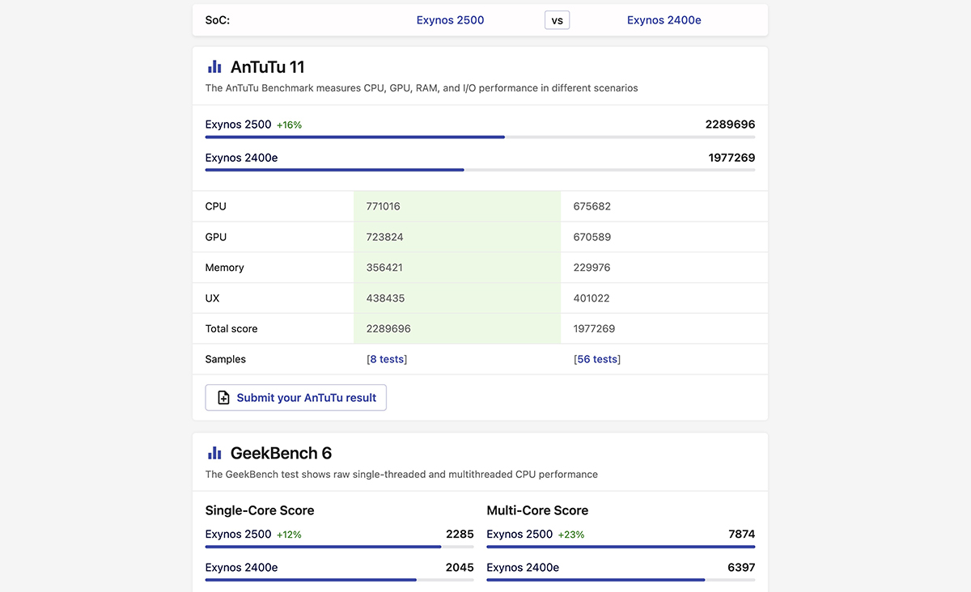Click the Exynos 2400e single-core score bar
The image size is (971, 592).
coord(340,580)
